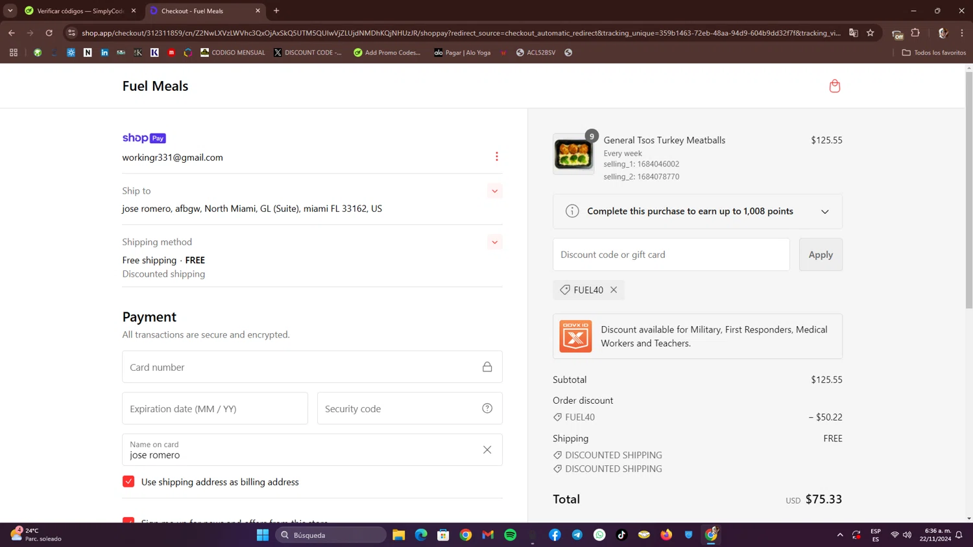Viewport: 973px width, 547px height.
Task: Open WhatsApp from the taskbar
Action: [599, 535]
